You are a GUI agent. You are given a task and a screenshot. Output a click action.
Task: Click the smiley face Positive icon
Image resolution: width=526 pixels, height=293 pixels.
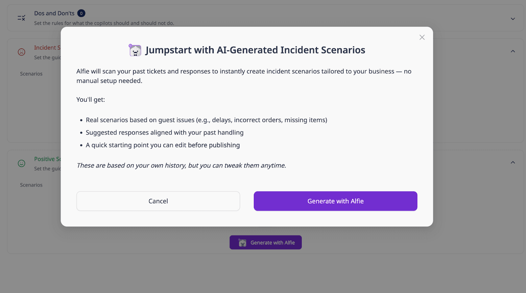tap(21, 163)
